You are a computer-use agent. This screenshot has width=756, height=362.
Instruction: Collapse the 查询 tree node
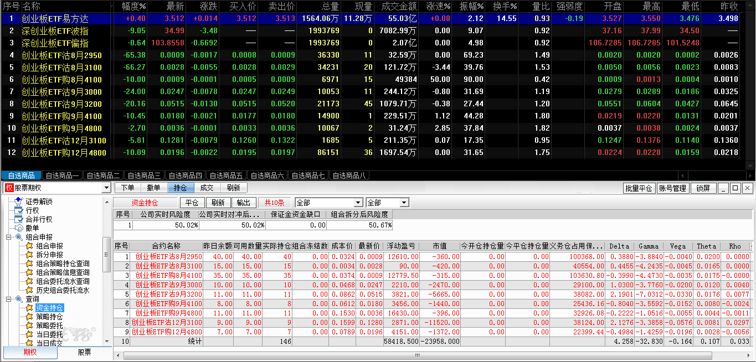(9, 299)
